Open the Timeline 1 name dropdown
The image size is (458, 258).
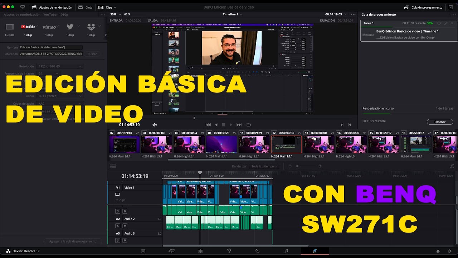pos(233,14)
